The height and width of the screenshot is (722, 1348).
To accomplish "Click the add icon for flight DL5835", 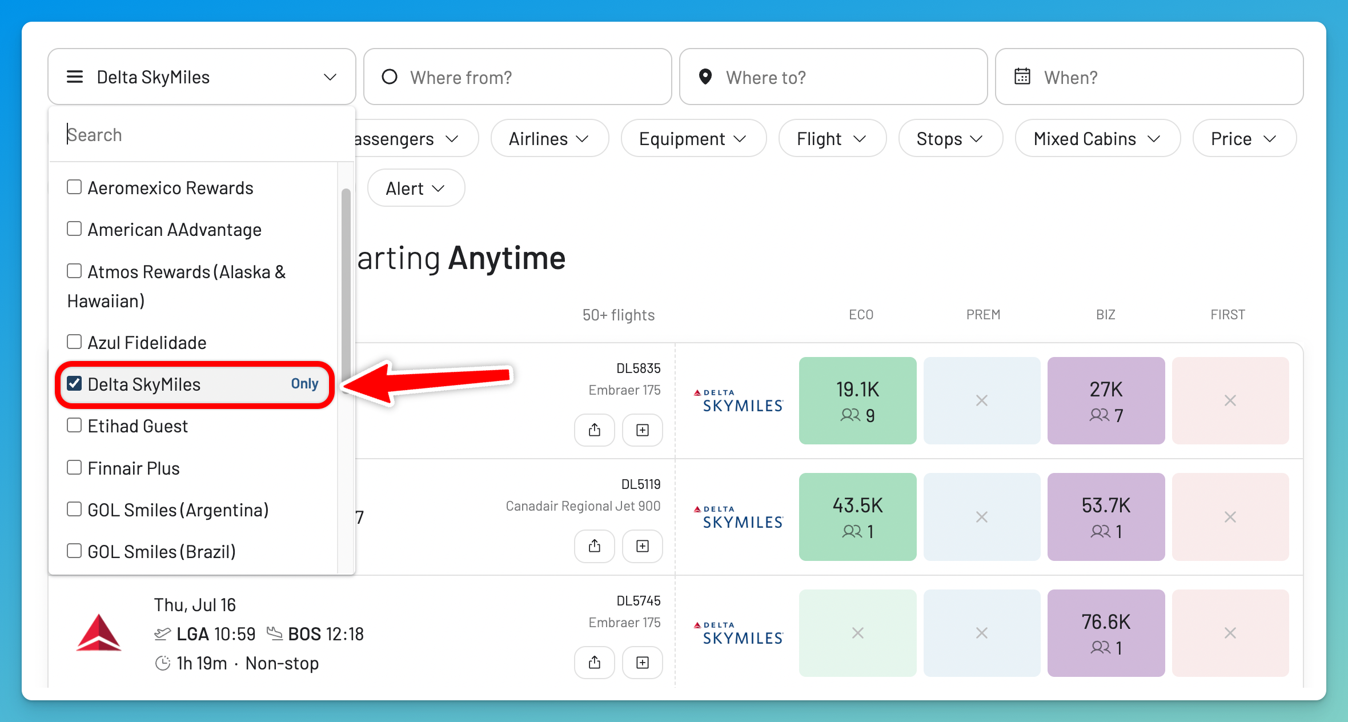I will coord(643,430).
